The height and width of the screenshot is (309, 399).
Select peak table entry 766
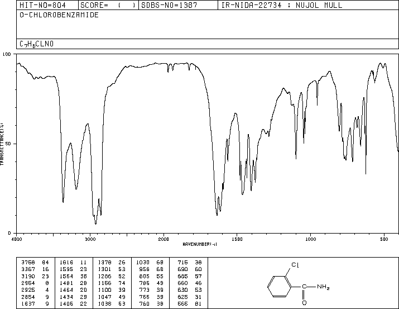coord(151,297)
